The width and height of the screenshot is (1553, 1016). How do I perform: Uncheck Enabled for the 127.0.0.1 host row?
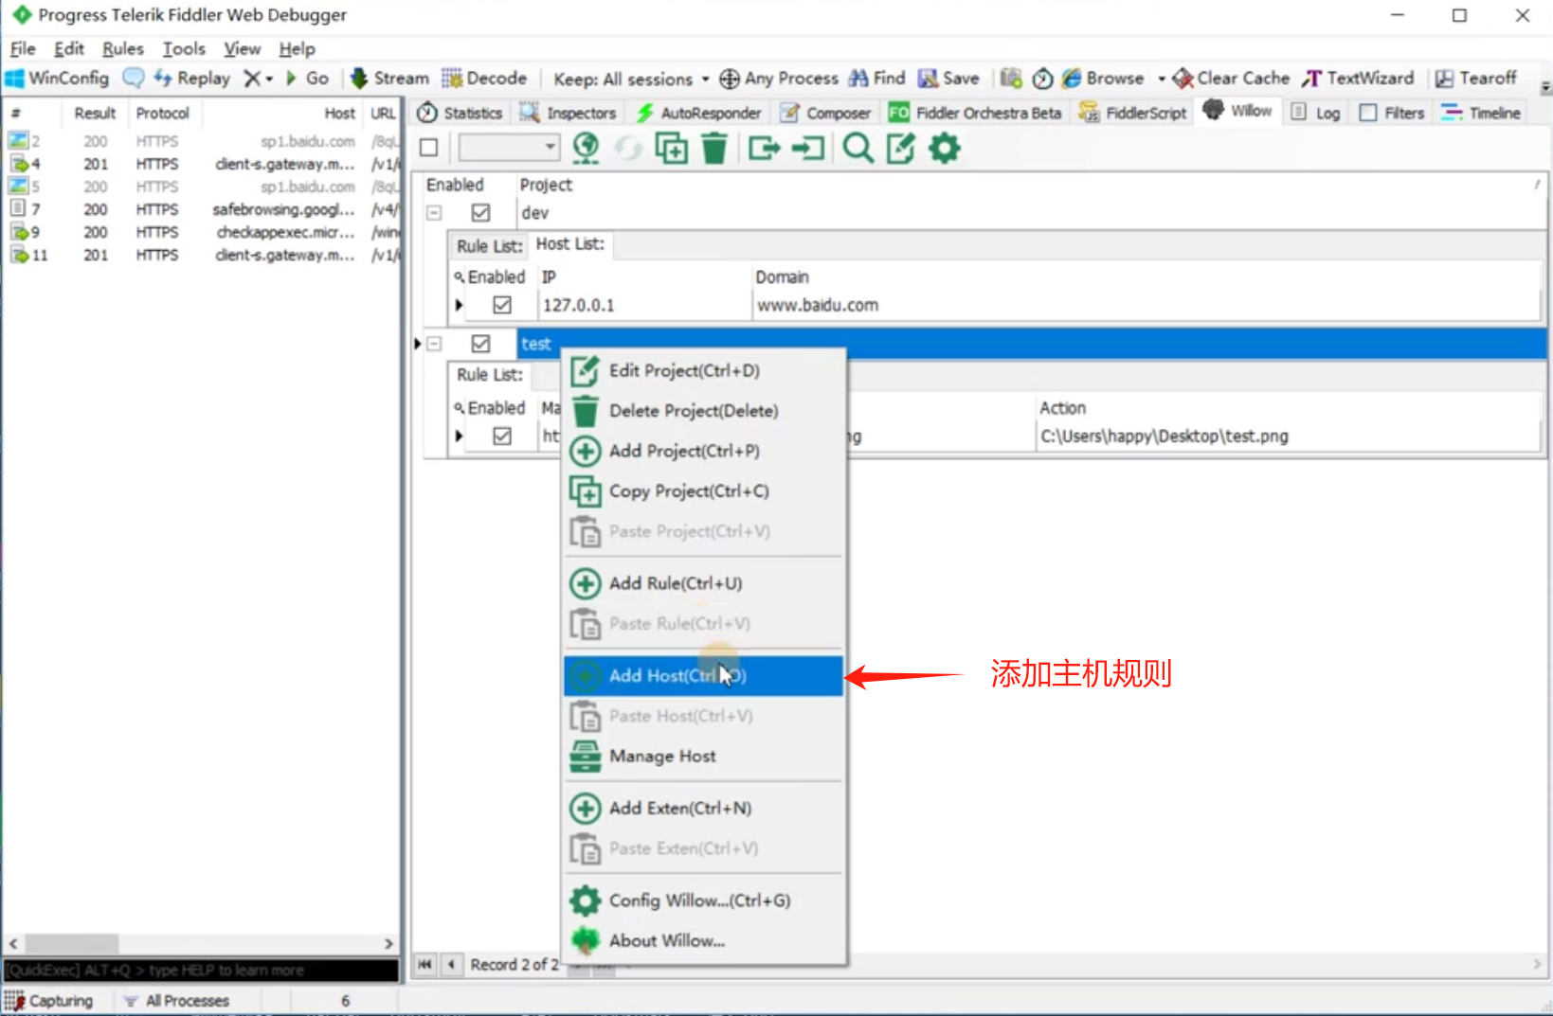502,305
